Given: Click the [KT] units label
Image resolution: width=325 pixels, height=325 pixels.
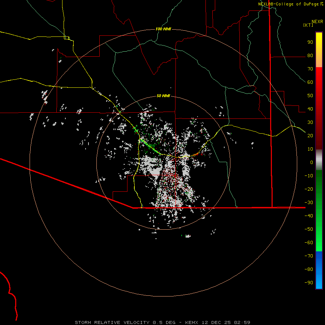Looking at the screenshot, I should pyautogui.click(x=308, y=25).
